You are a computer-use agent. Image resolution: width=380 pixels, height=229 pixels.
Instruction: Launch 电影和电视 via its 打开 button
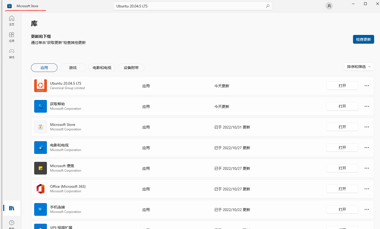click(x=342, y=148)
